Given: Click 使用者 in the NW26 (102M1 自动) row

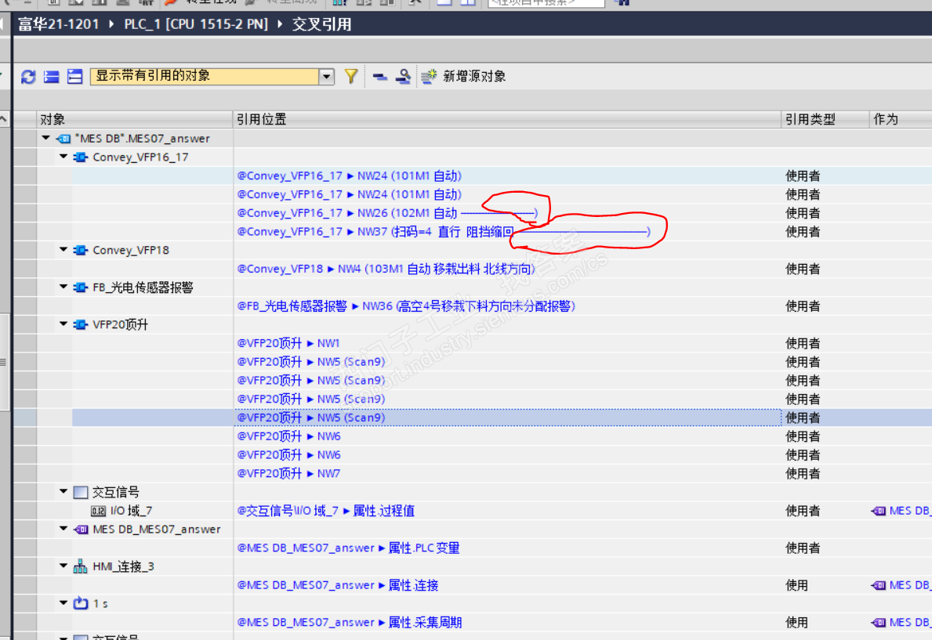Looking at the screenshot, I should (803, 213).
